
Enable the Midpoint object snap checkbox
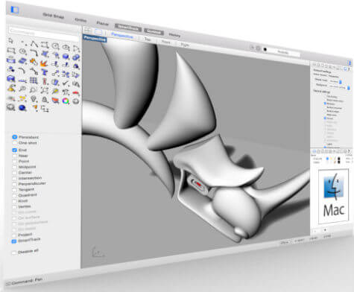[14, 167]
